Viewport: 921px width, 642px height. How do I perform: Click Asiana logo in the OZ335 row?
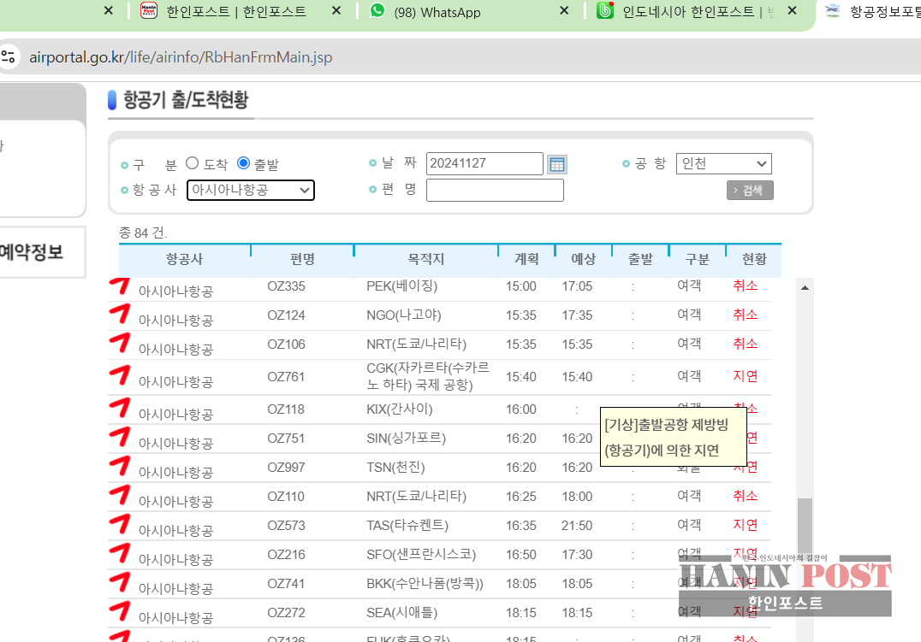click(x=119, y=286)
